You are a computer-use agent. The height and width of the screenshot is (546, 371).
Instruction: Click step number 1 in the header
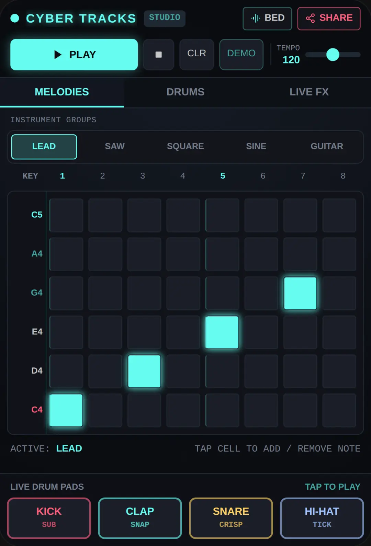pos(63,176)
